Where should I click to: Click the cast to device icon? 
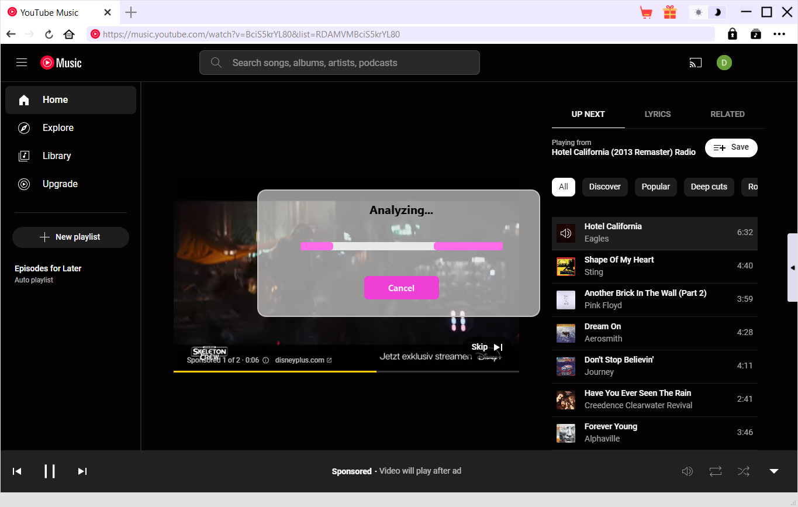coord(695,63)
